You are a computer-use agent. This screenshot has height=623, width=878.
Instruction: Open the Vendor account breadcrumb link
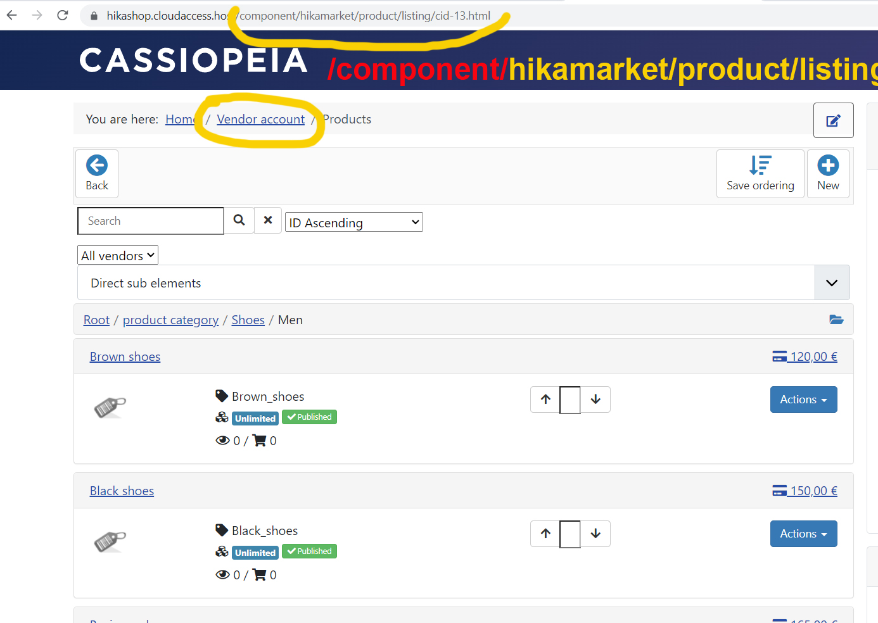(260, 120)
